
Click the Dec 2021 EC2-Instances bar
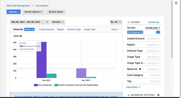[81, 73]
